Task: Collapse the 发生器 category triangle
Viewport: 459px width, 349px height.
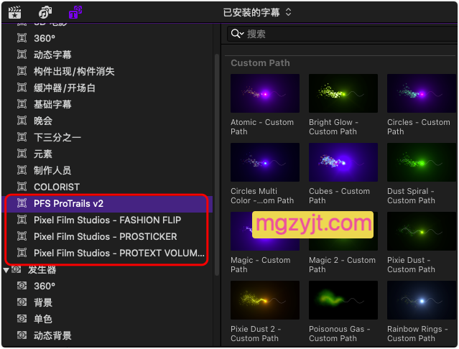Action: 6,270
